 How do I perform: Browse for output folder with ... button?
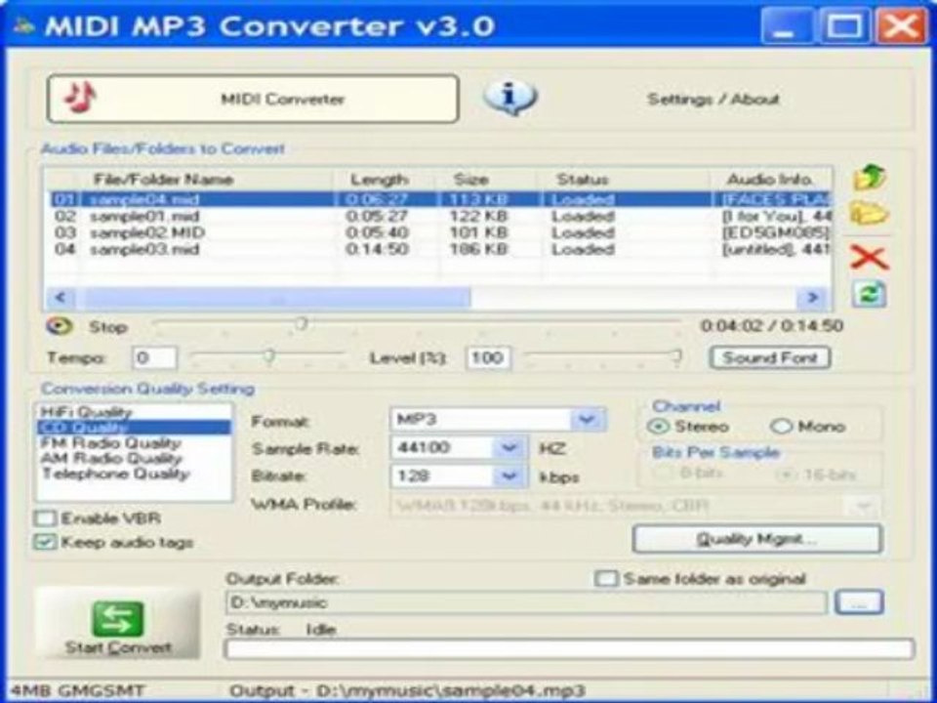pyautogui.click(x=859, y=602)
